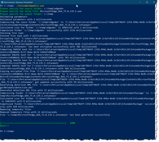Image resolution: width=159 pixels, height=142 pixels.
Task: Click the PowerShell icon in title bar
Action: coord(2,2)
